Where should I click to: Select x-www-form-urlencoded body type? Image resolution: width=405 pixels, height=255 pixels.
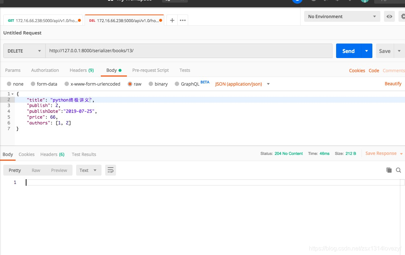[x=92, y=84]
